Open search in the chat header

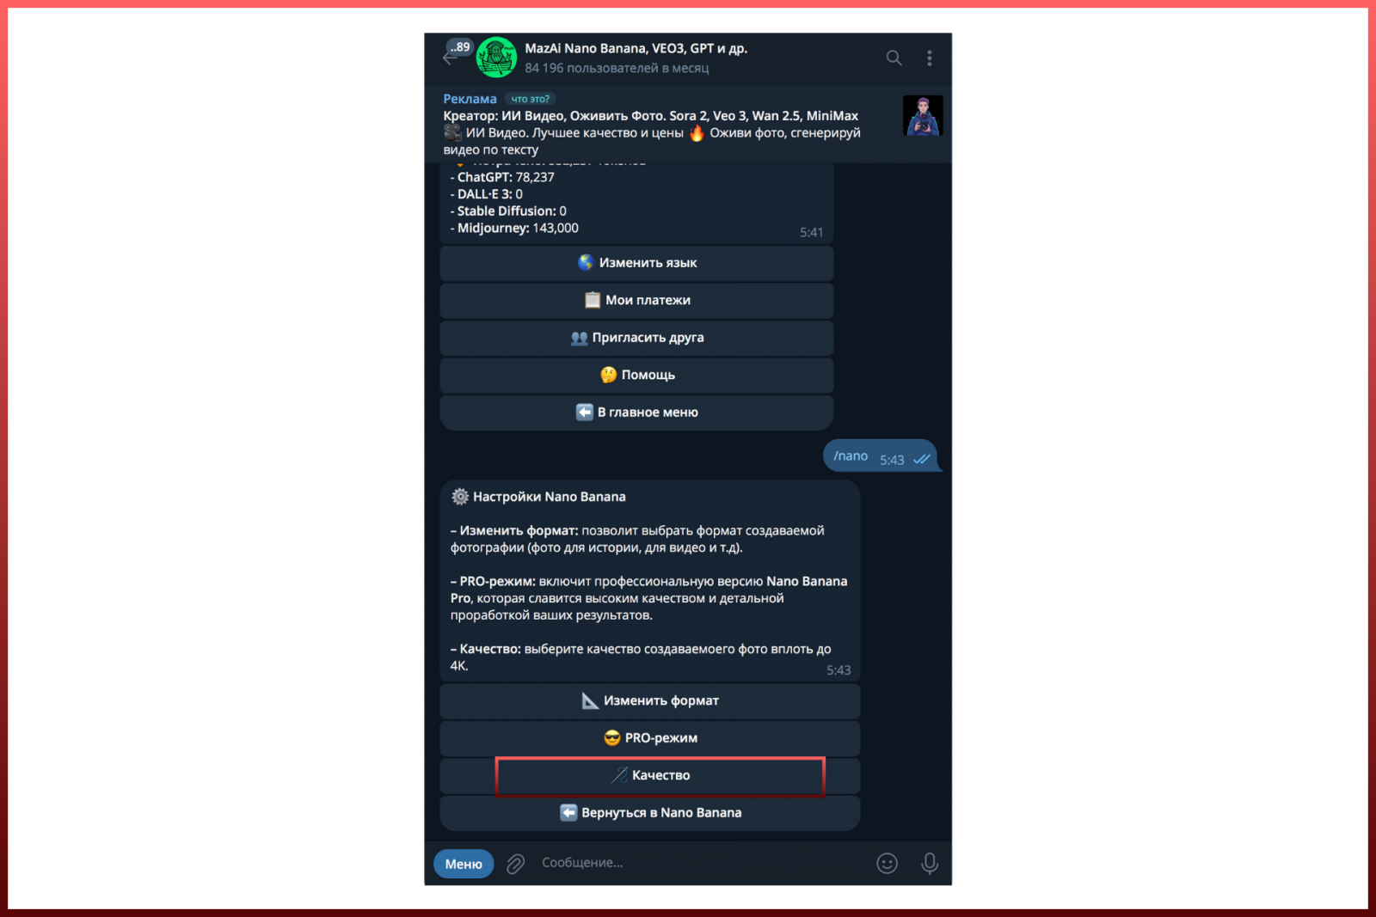tap(894, 58)
